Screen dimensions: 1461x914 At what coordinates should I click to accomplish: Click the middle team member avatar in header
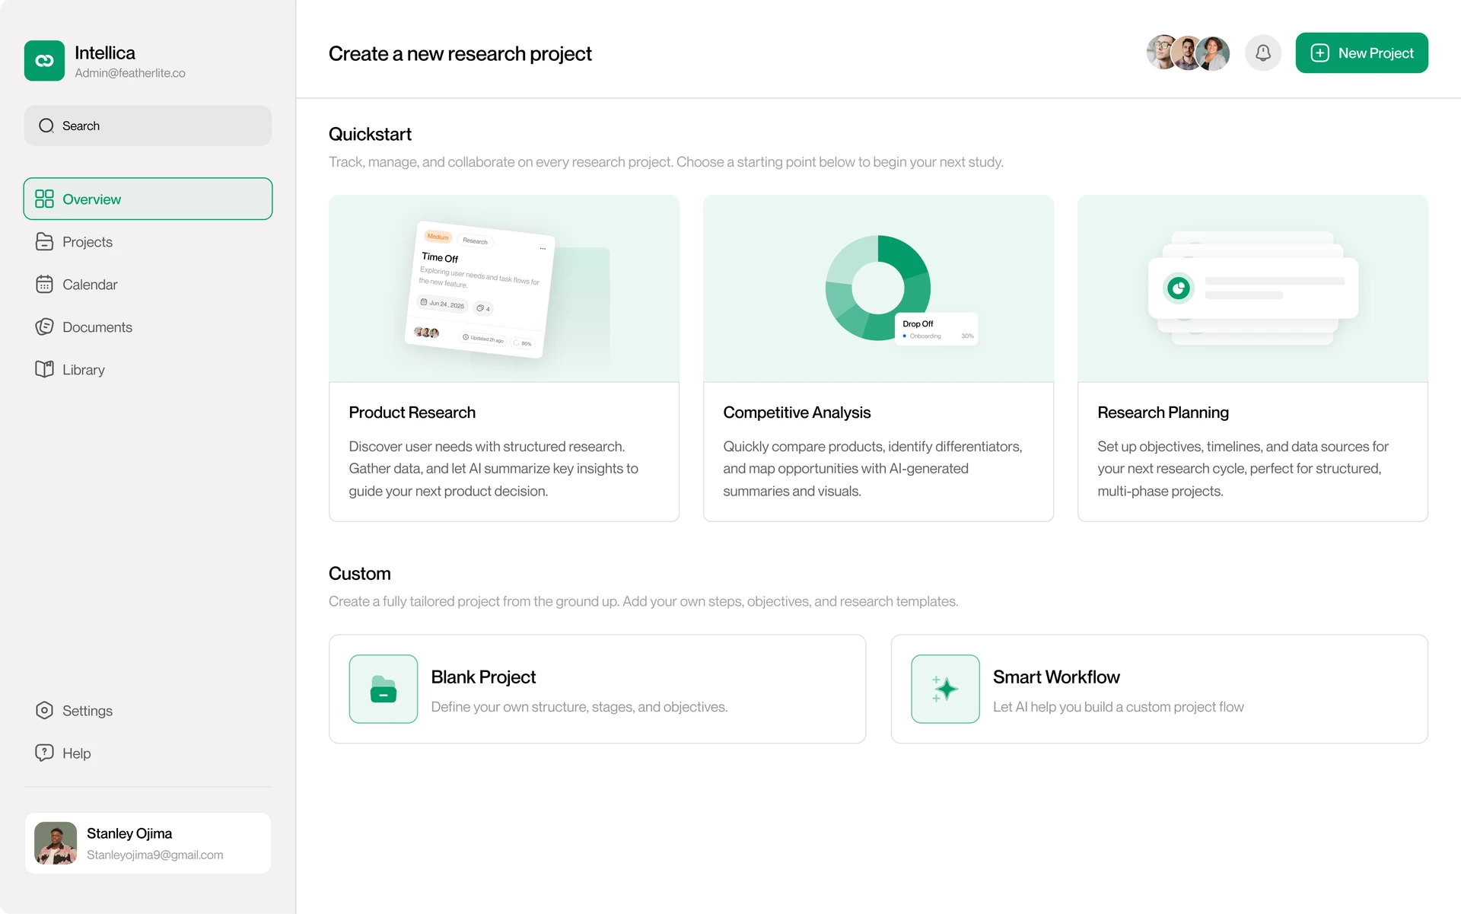[x=1187, y=53]
